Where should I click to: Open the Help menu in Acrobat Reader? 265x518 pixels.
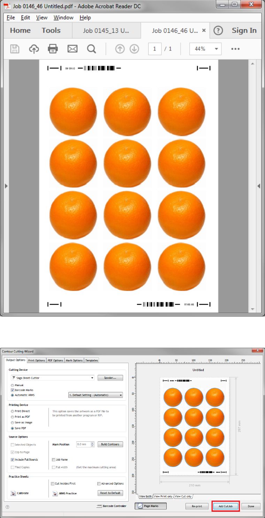(x=85, y=17)
